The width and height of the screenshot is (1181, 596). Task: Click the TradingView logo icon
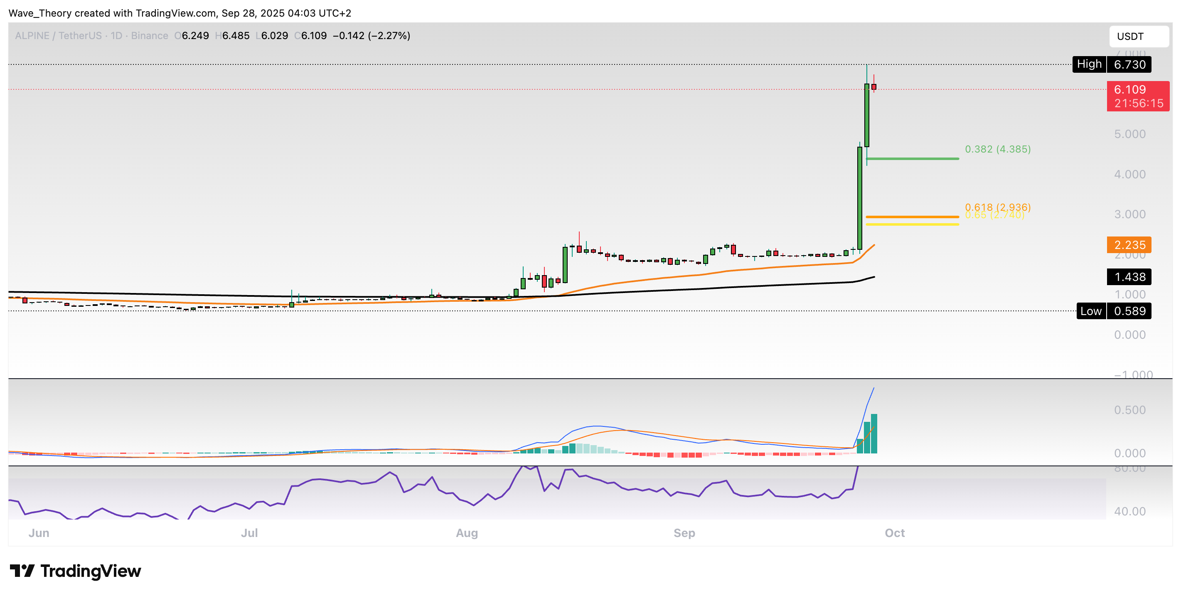[22, 571]
